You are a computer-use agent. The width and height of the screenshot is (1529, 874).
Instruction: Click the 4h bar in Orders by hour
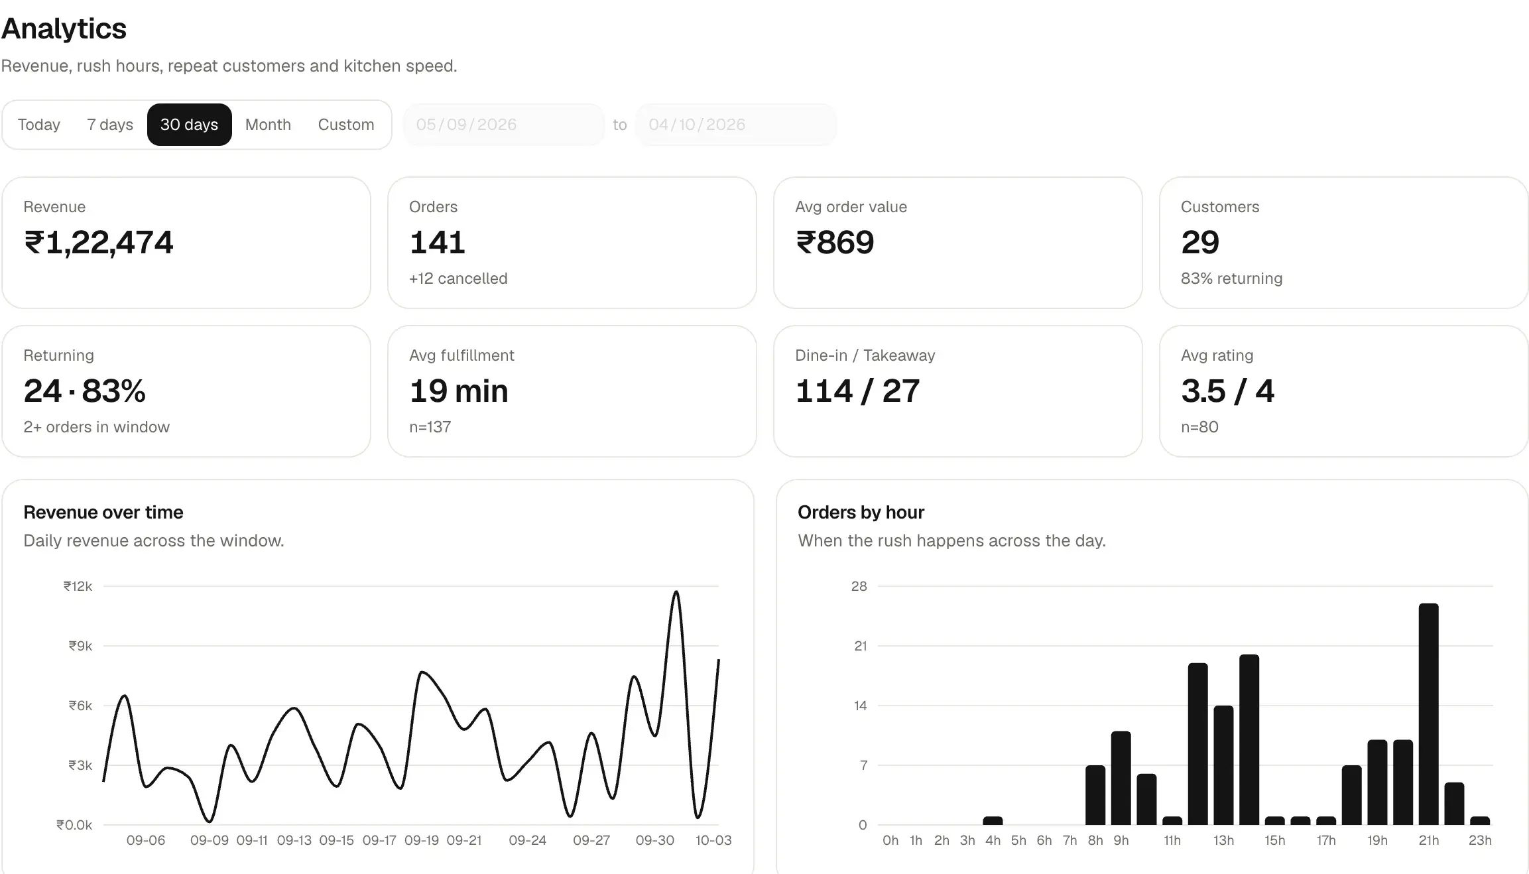pyautogui.click(x=993, y=821)
